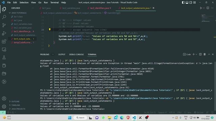
Task: Toggle Secondary Side Bar visibility
Action: coord(191,2)
